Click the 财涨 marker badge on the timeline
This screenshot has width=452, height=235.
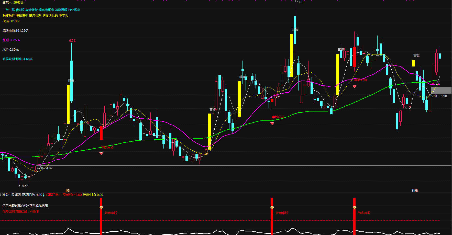[415, 191]
